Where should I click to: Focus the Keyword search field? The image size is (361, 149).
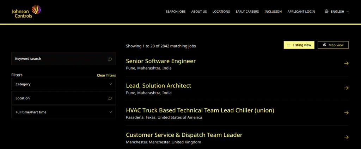pos(63,59)
